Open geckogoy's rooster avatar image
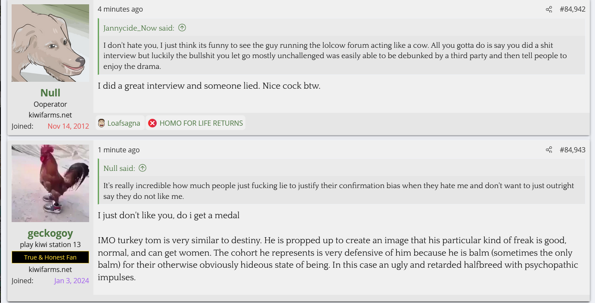This screenshot has width=595, height=303. tap(50, 183)
